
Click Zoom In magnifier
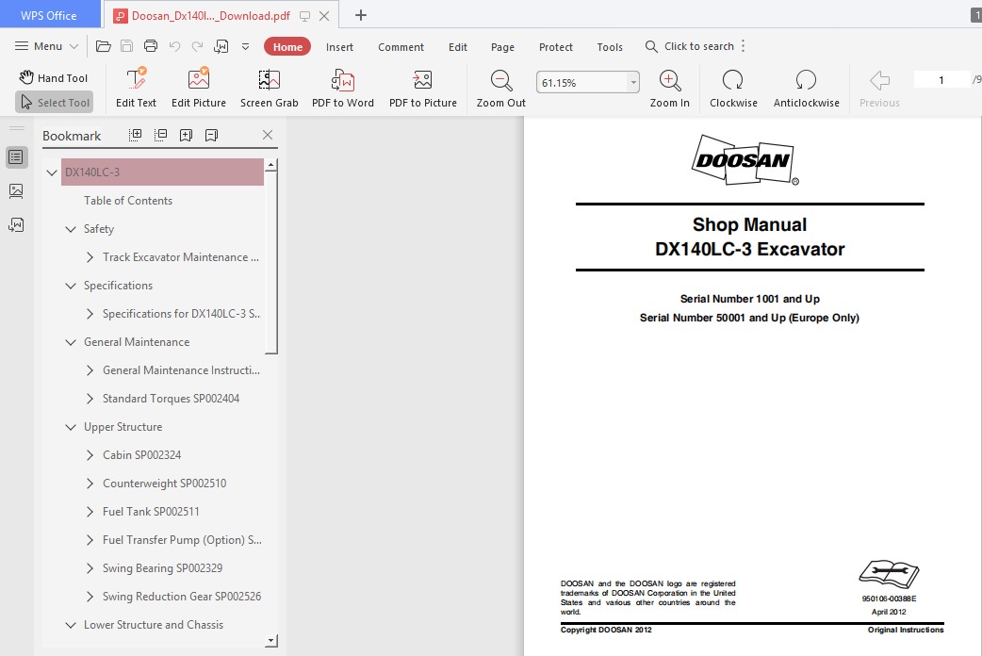tap(669, 88)
